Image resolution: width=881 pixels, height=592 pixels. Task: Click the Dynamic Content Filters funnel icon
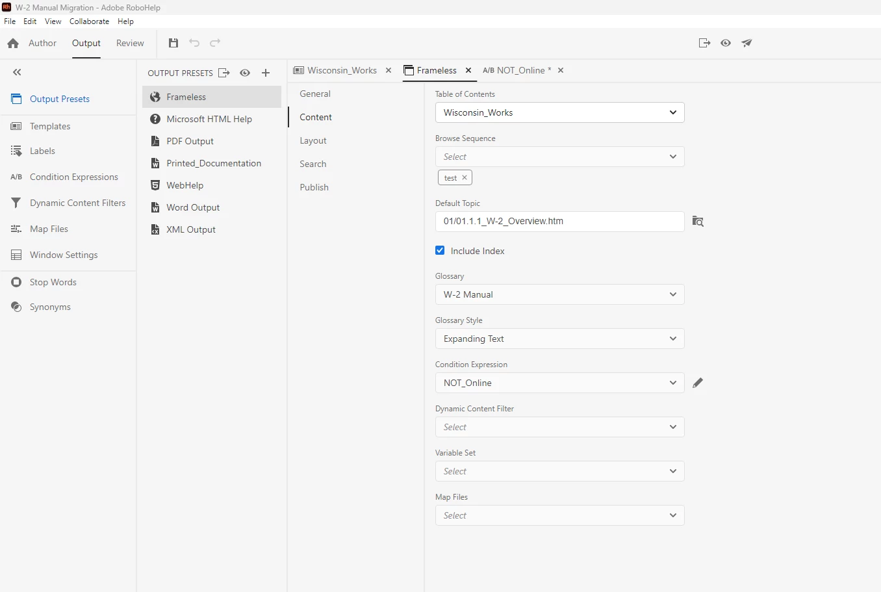point(16,203)
